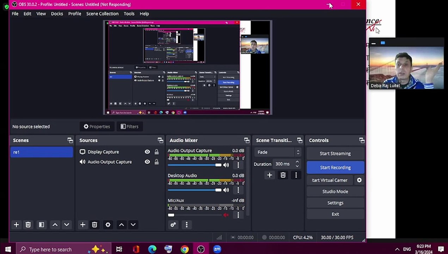Open OBS Settings button
Screen dimensions: 448x254
[x=335, y=203]
